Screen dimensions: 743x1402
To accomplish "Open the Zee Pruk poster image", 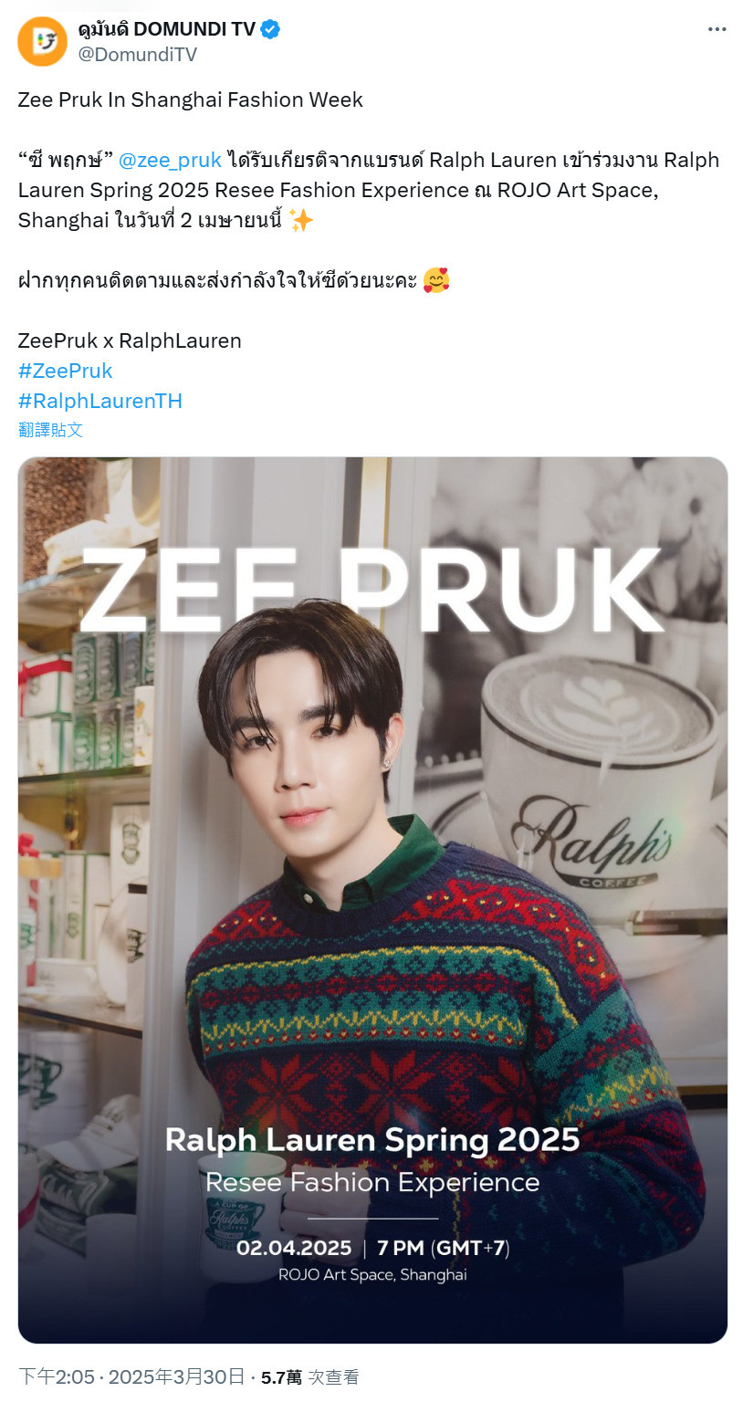I will pyautogui.click(x=372, y=900).
